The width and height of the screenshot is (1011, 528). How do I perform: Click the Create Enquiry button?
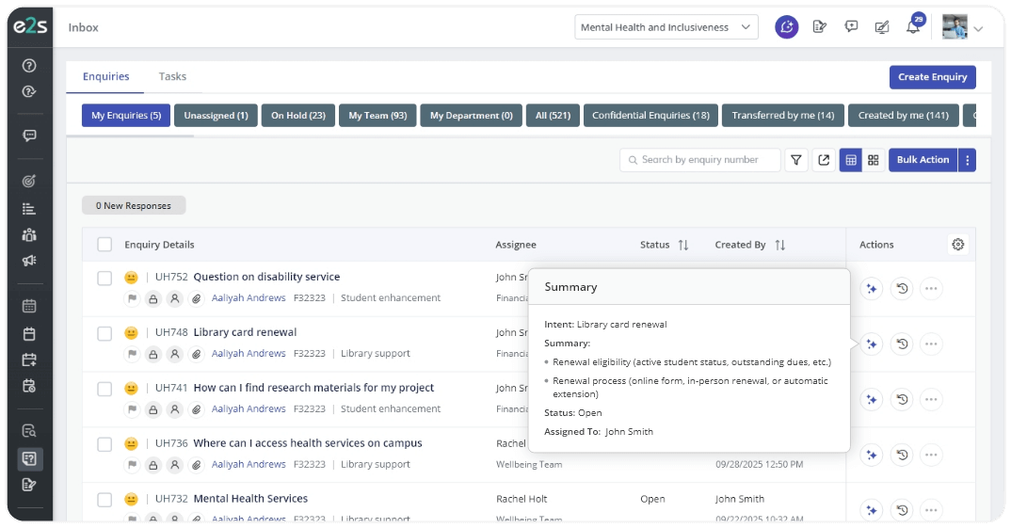coord(932,77)
